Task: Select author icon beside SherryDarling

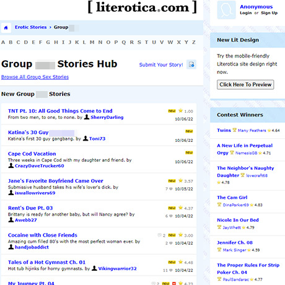Action: [87, 117]
